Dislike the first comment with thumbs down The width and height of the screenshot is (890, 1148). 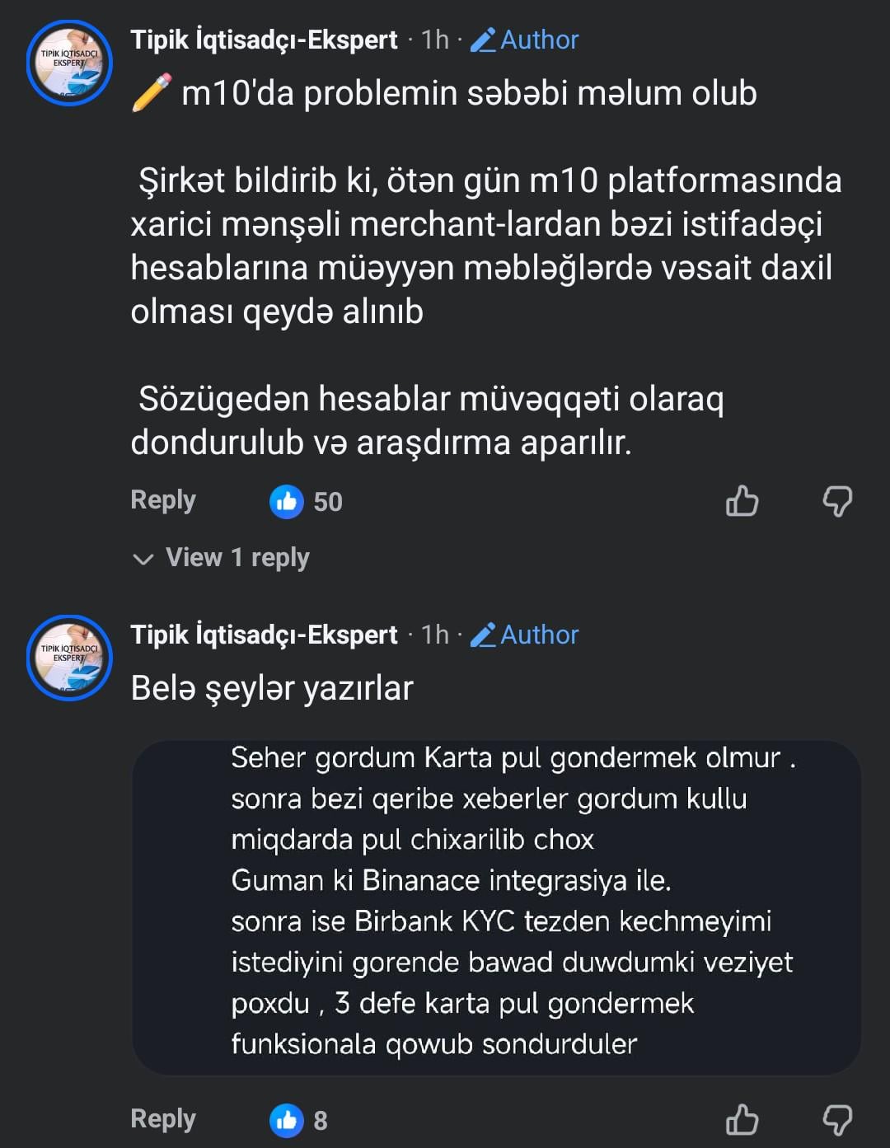837,500
